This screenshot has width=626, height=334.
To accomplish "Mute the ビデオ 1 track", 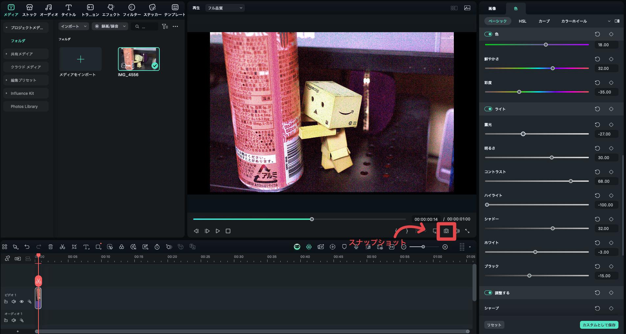I will [x=14, y=302].
